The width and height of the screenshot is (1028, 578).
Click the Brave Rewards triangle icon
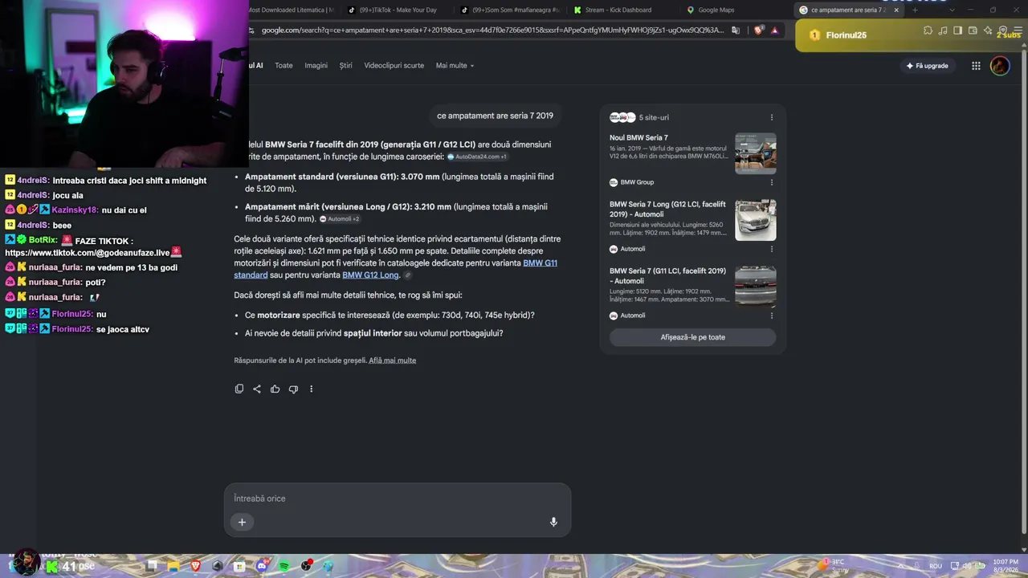(774, 31)
